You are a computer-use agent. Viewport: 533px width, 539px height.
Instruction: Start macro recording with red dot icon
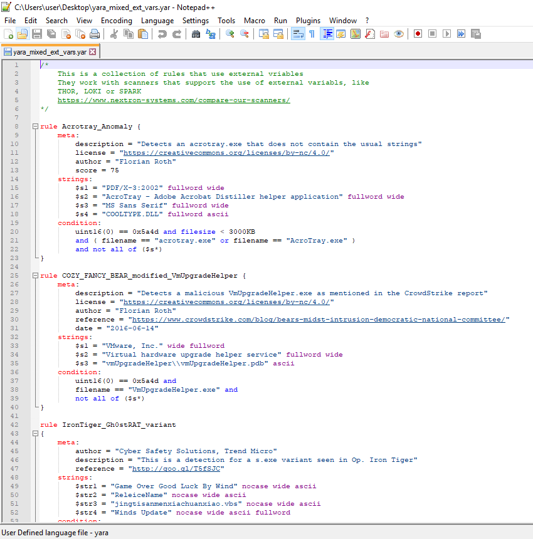pos(418,34)
